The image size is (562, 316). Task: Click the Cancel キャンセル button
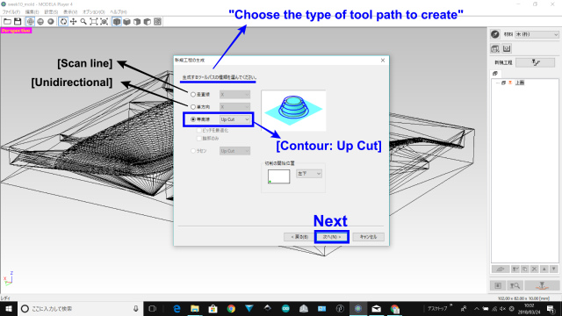[x=368, y=237]
